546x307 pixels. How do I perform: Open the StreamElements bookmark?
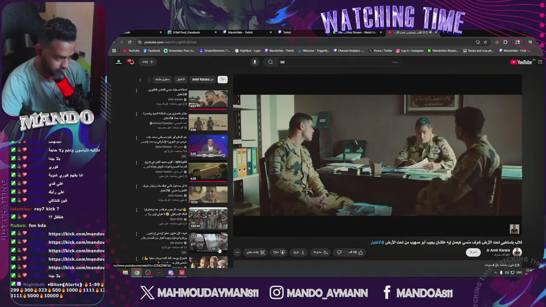click(215, 51)
